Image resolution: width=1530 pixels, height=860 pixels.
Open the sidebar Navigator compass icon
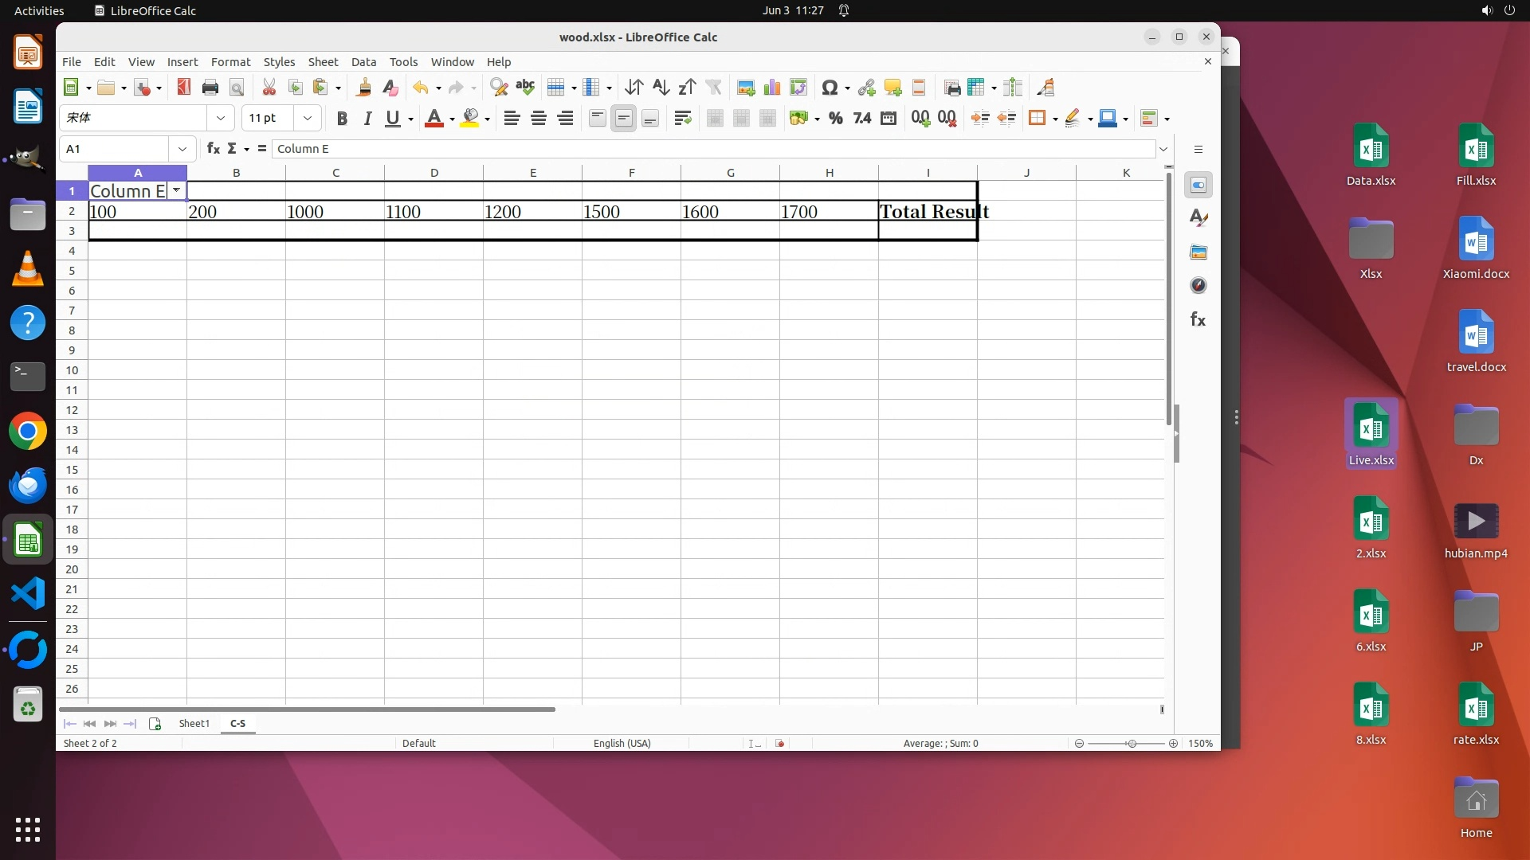click(x=1198, y=286)
